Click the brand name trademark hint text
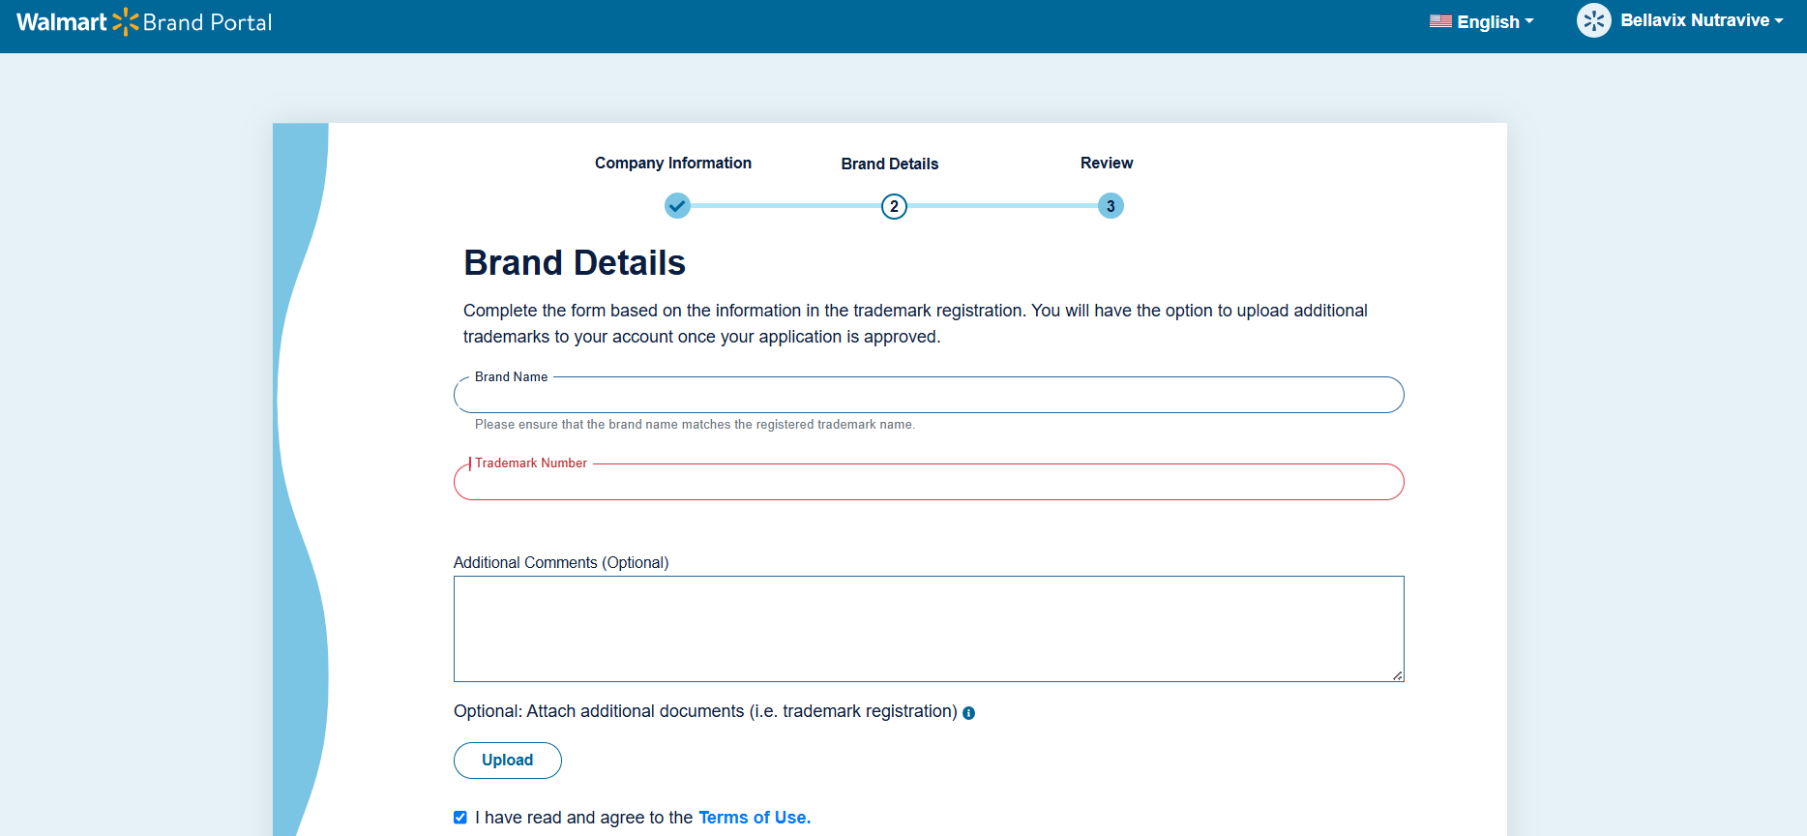 tap(695, 425)
